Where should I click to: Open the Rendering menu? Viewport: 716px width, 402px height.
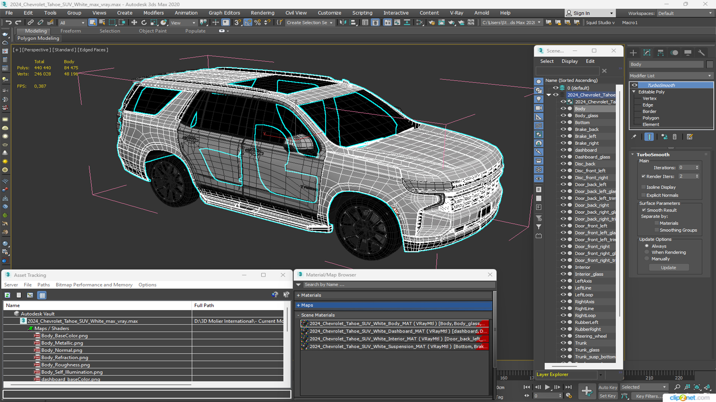262,13
